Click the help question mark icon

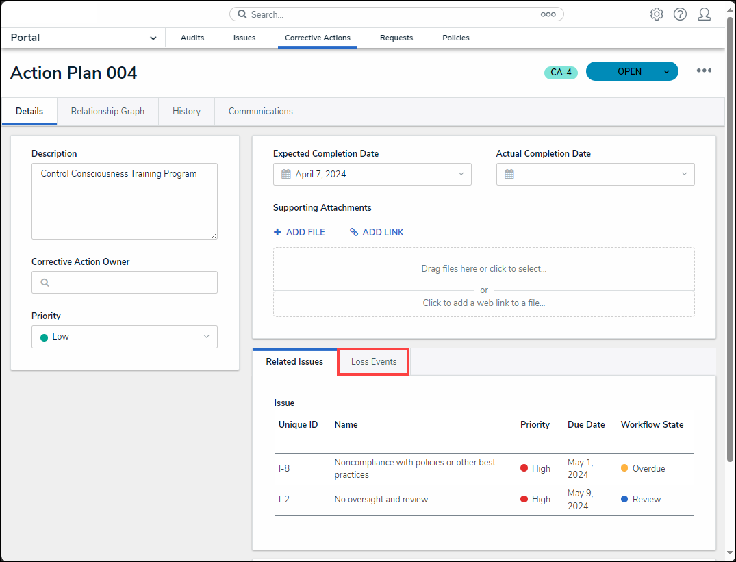[x=680, y=14]
